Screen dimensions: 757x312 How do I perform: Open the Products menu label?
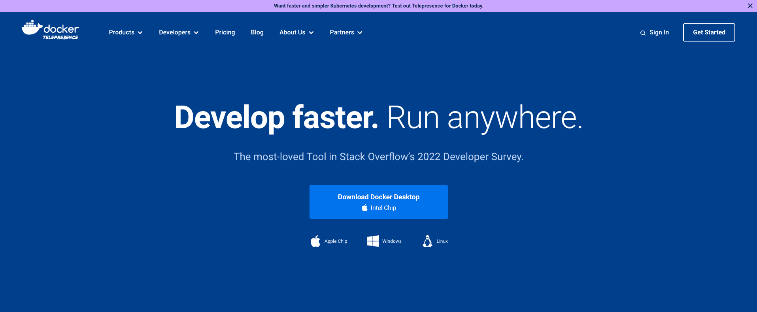[121, 32]
